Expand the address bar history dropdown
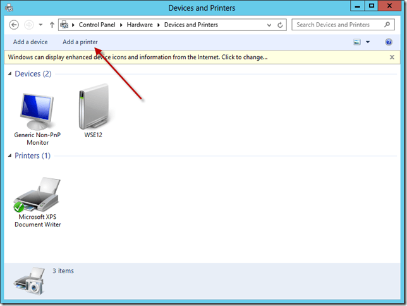Screen dimensions: 407x306 (268, 25)
